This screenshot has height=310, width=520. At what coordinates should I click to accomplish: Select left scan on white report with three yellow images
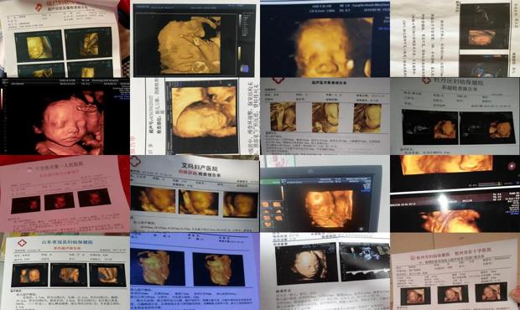(283, 116)
